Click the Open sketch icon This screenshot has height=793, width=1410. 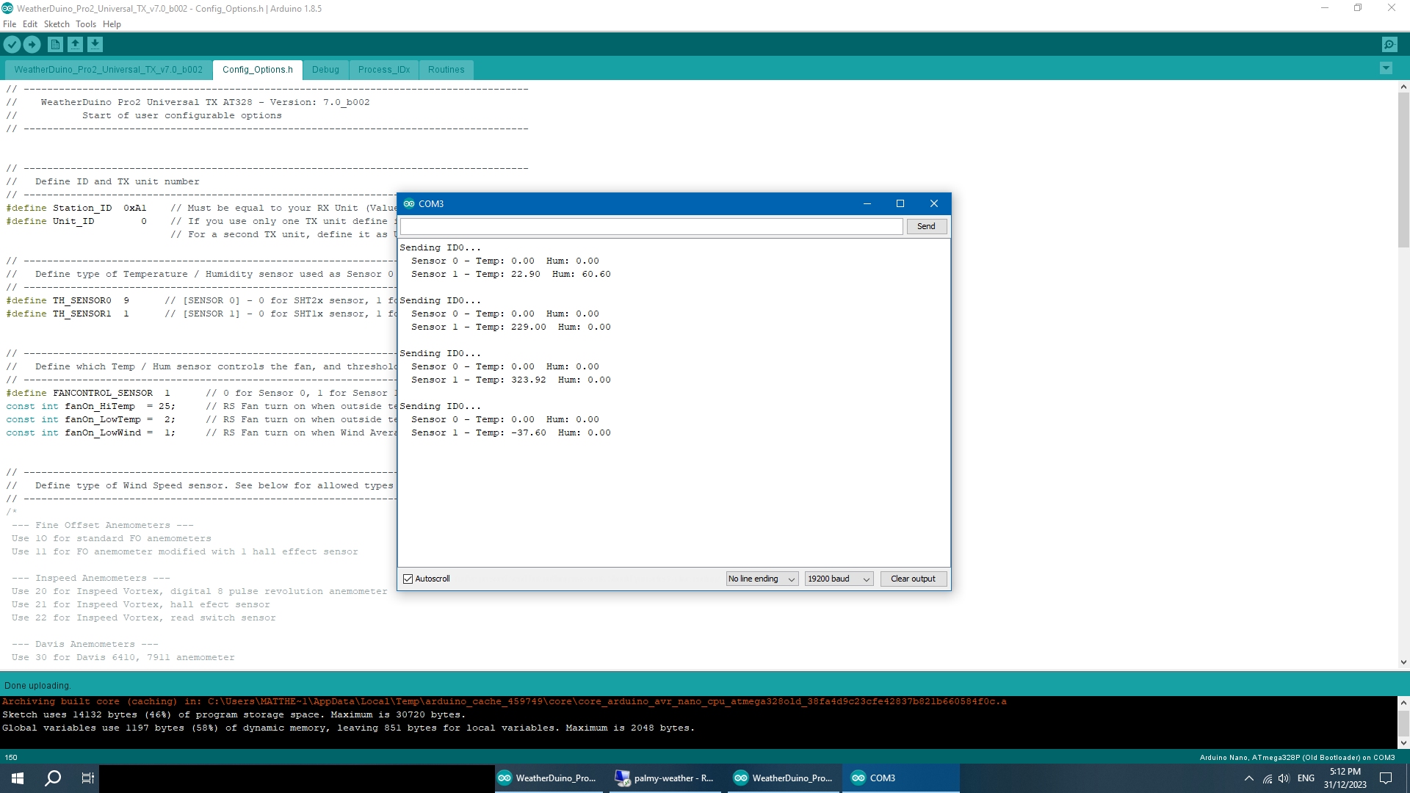(x=75, y=45)
